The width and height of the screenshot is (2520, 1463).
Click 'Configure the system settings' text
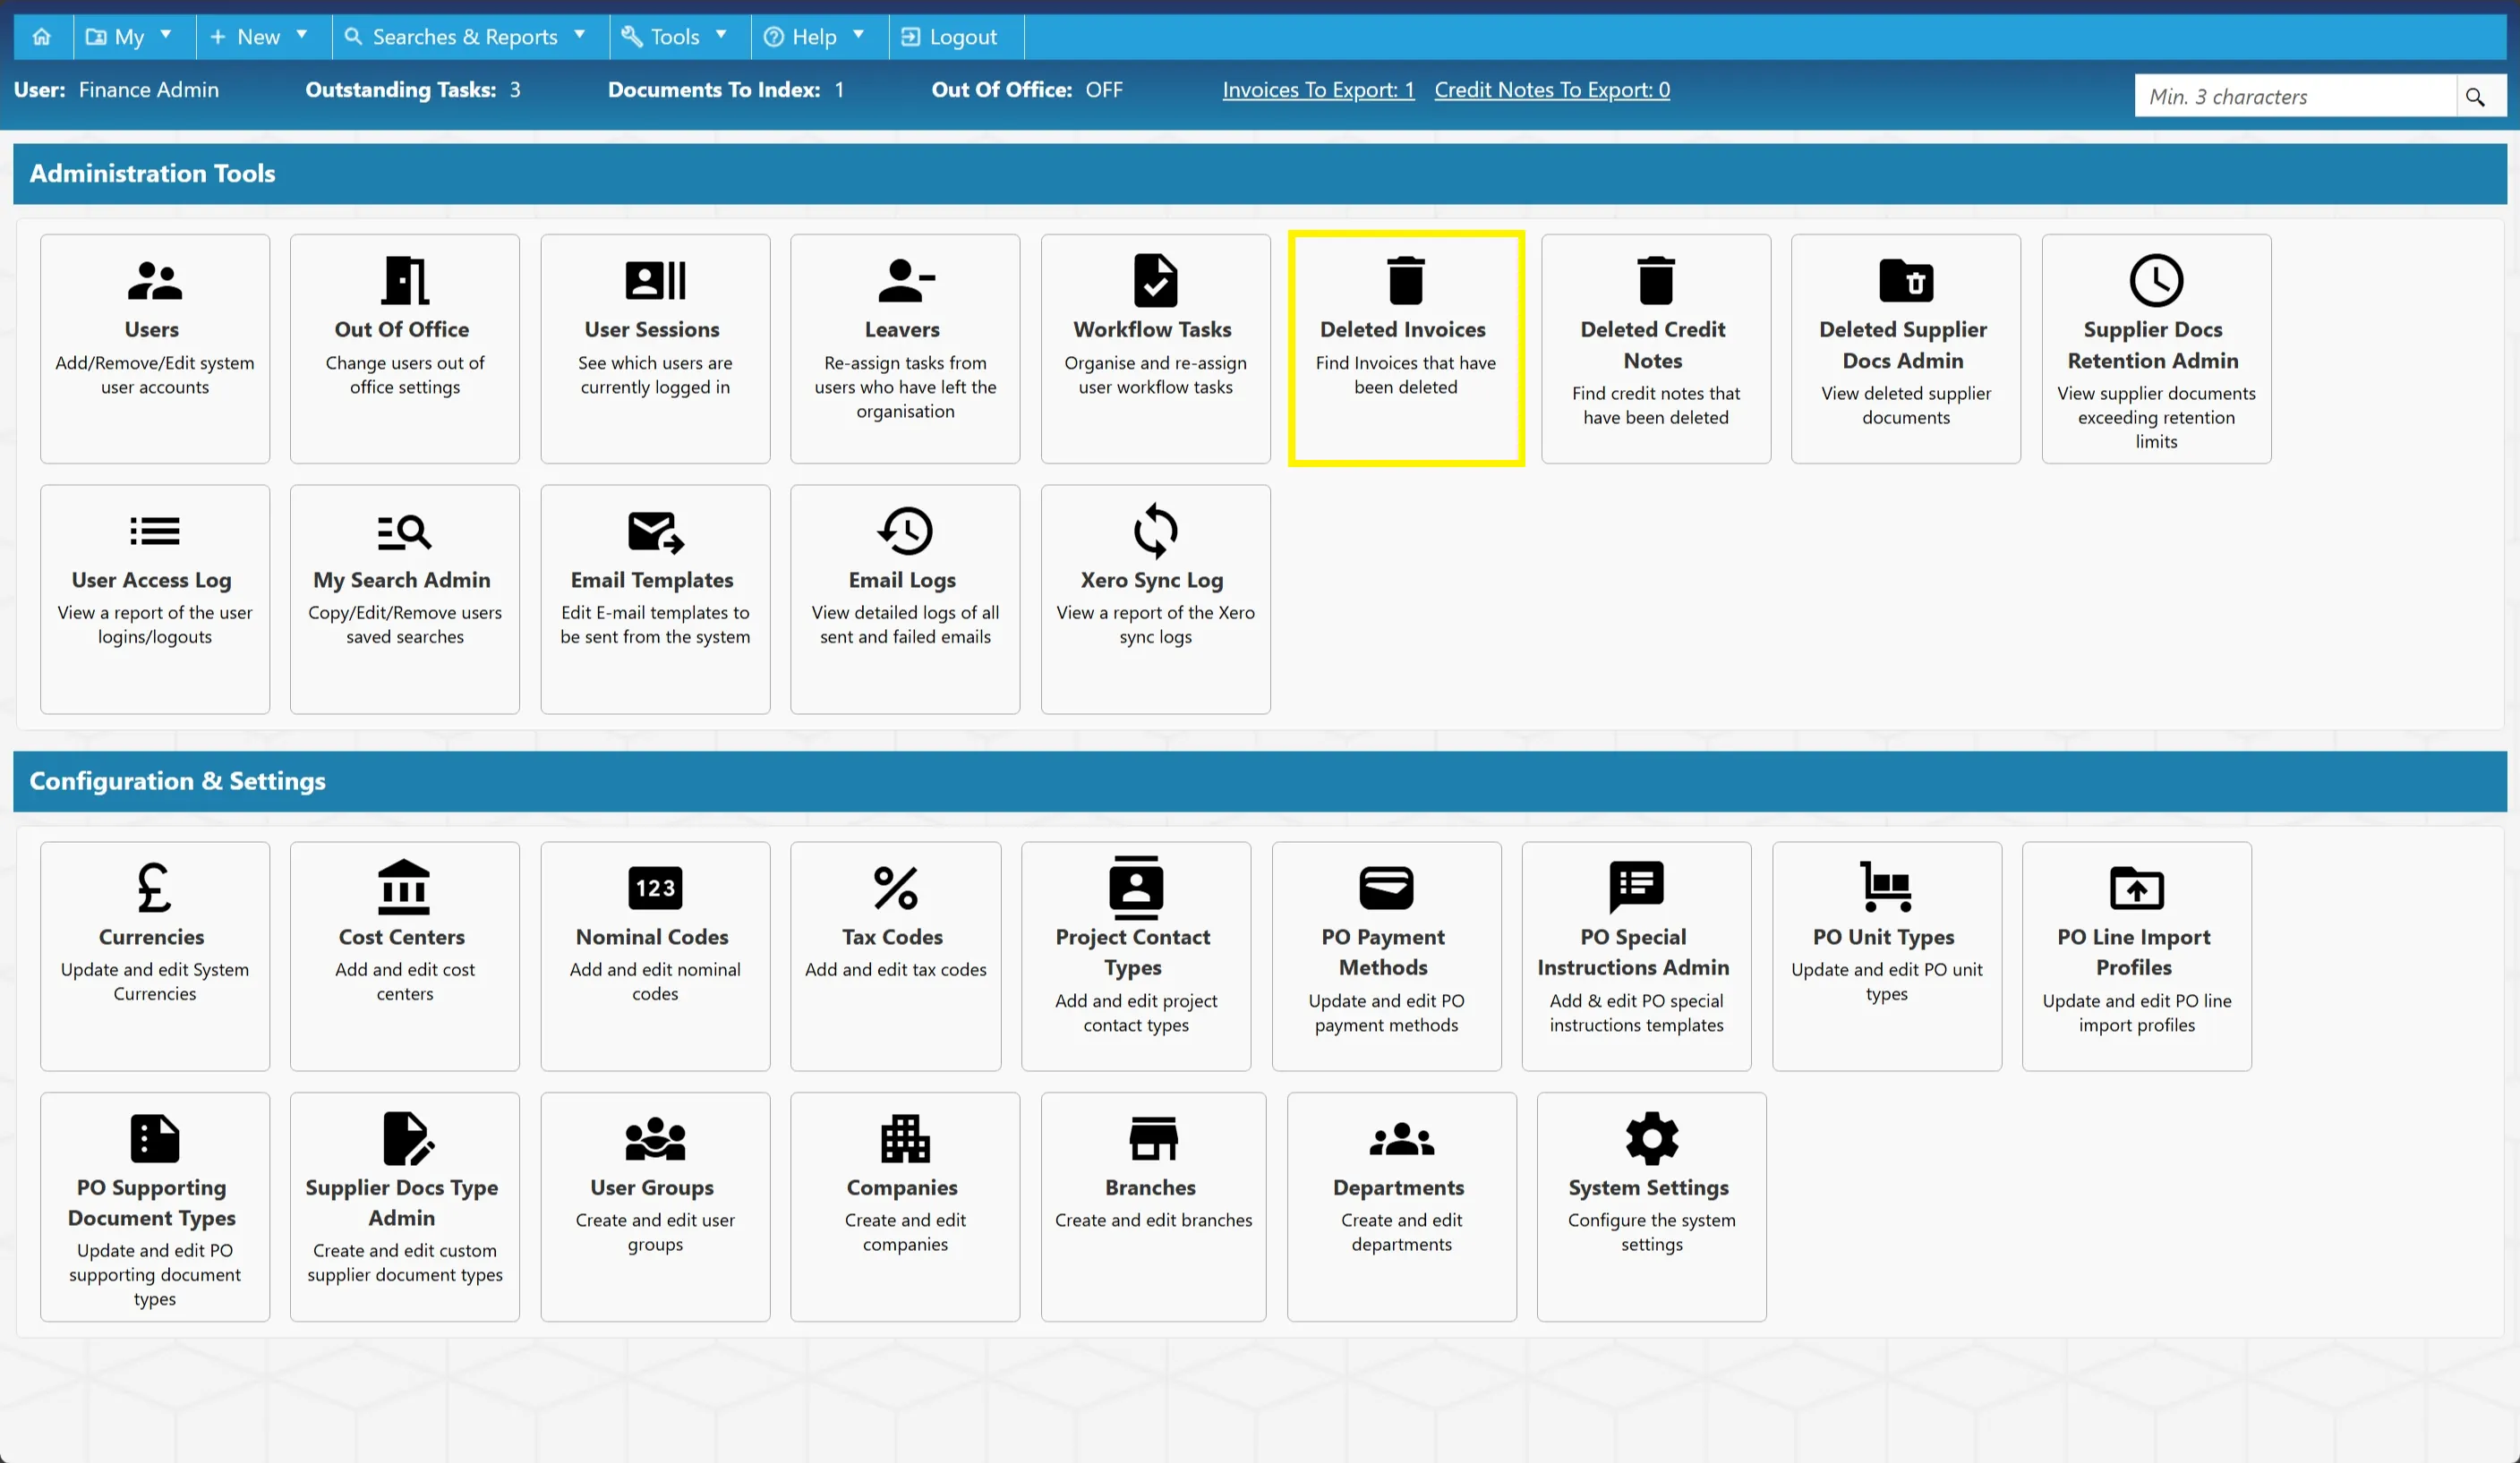click(1651, 1232)
